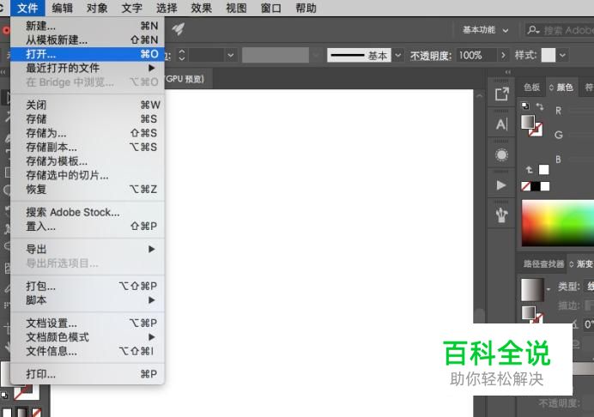
Task: Click the last color arrow icon
Action: click(x=530, y=169)
